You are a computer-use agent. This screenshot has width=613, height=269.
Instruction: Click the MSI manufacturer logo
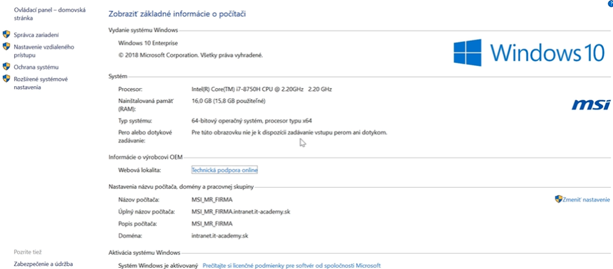pos(590,106)
